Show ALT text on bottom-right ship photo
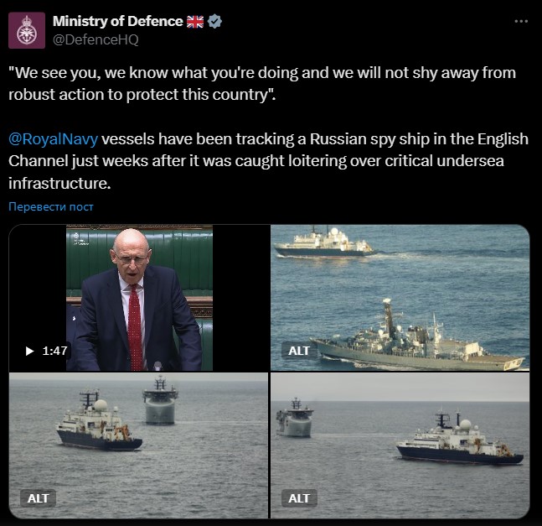Image resolution: width=542 pixels, height=526 pixels. click(299, 498)
